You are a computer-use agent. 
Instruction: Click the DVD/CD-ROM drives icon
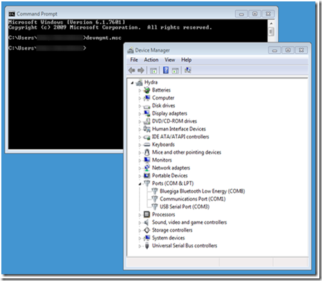pyautogui.click(x=147, y=122)
